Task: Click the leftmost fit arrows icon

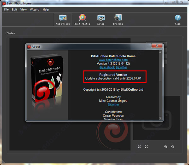Action: (x=139, y=146)
